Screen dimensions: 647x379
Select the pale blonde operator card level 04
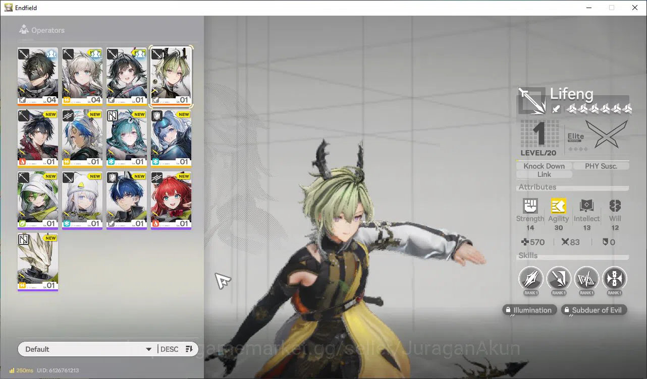[82, 76]
